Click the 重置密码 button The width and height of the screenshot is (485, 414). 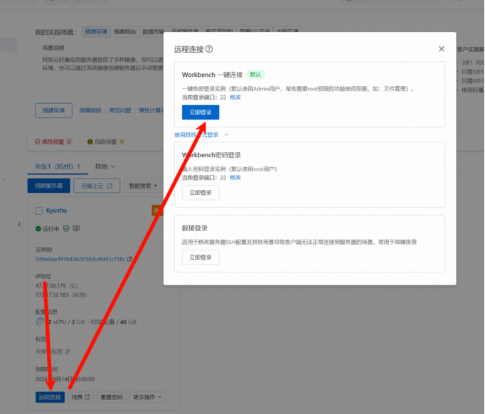point(112,397)
